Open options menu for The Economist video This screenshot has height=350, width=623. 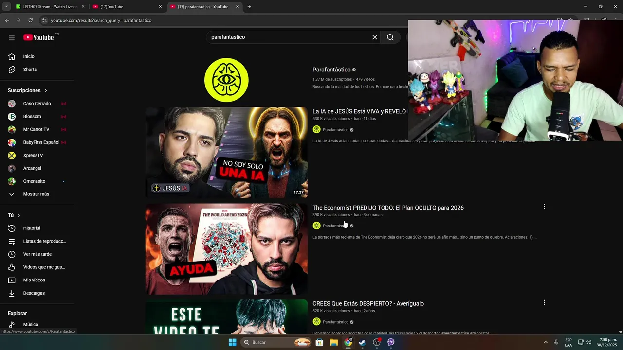(x=544, y=207)
